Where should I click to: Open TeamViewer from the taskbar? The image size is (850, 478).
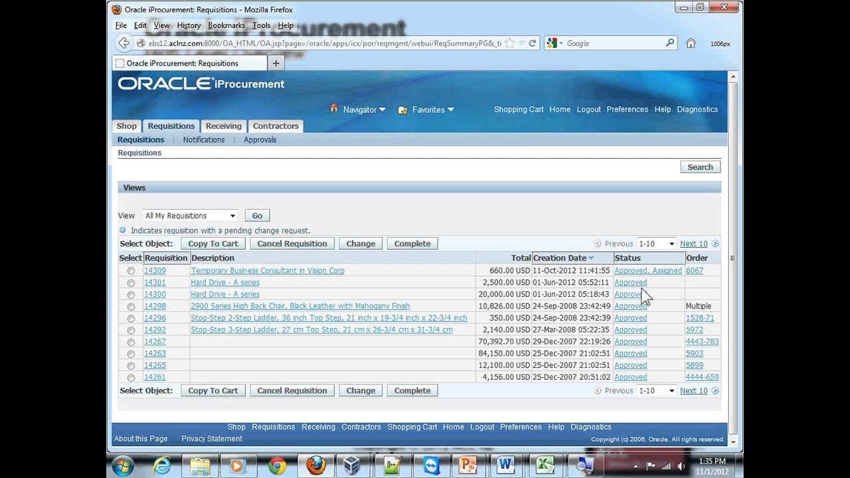point(430,465)
